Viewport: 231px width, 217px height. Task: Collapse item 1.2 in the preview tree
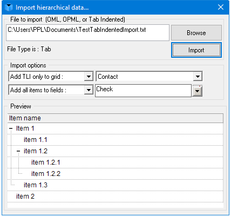pos(18,151)
